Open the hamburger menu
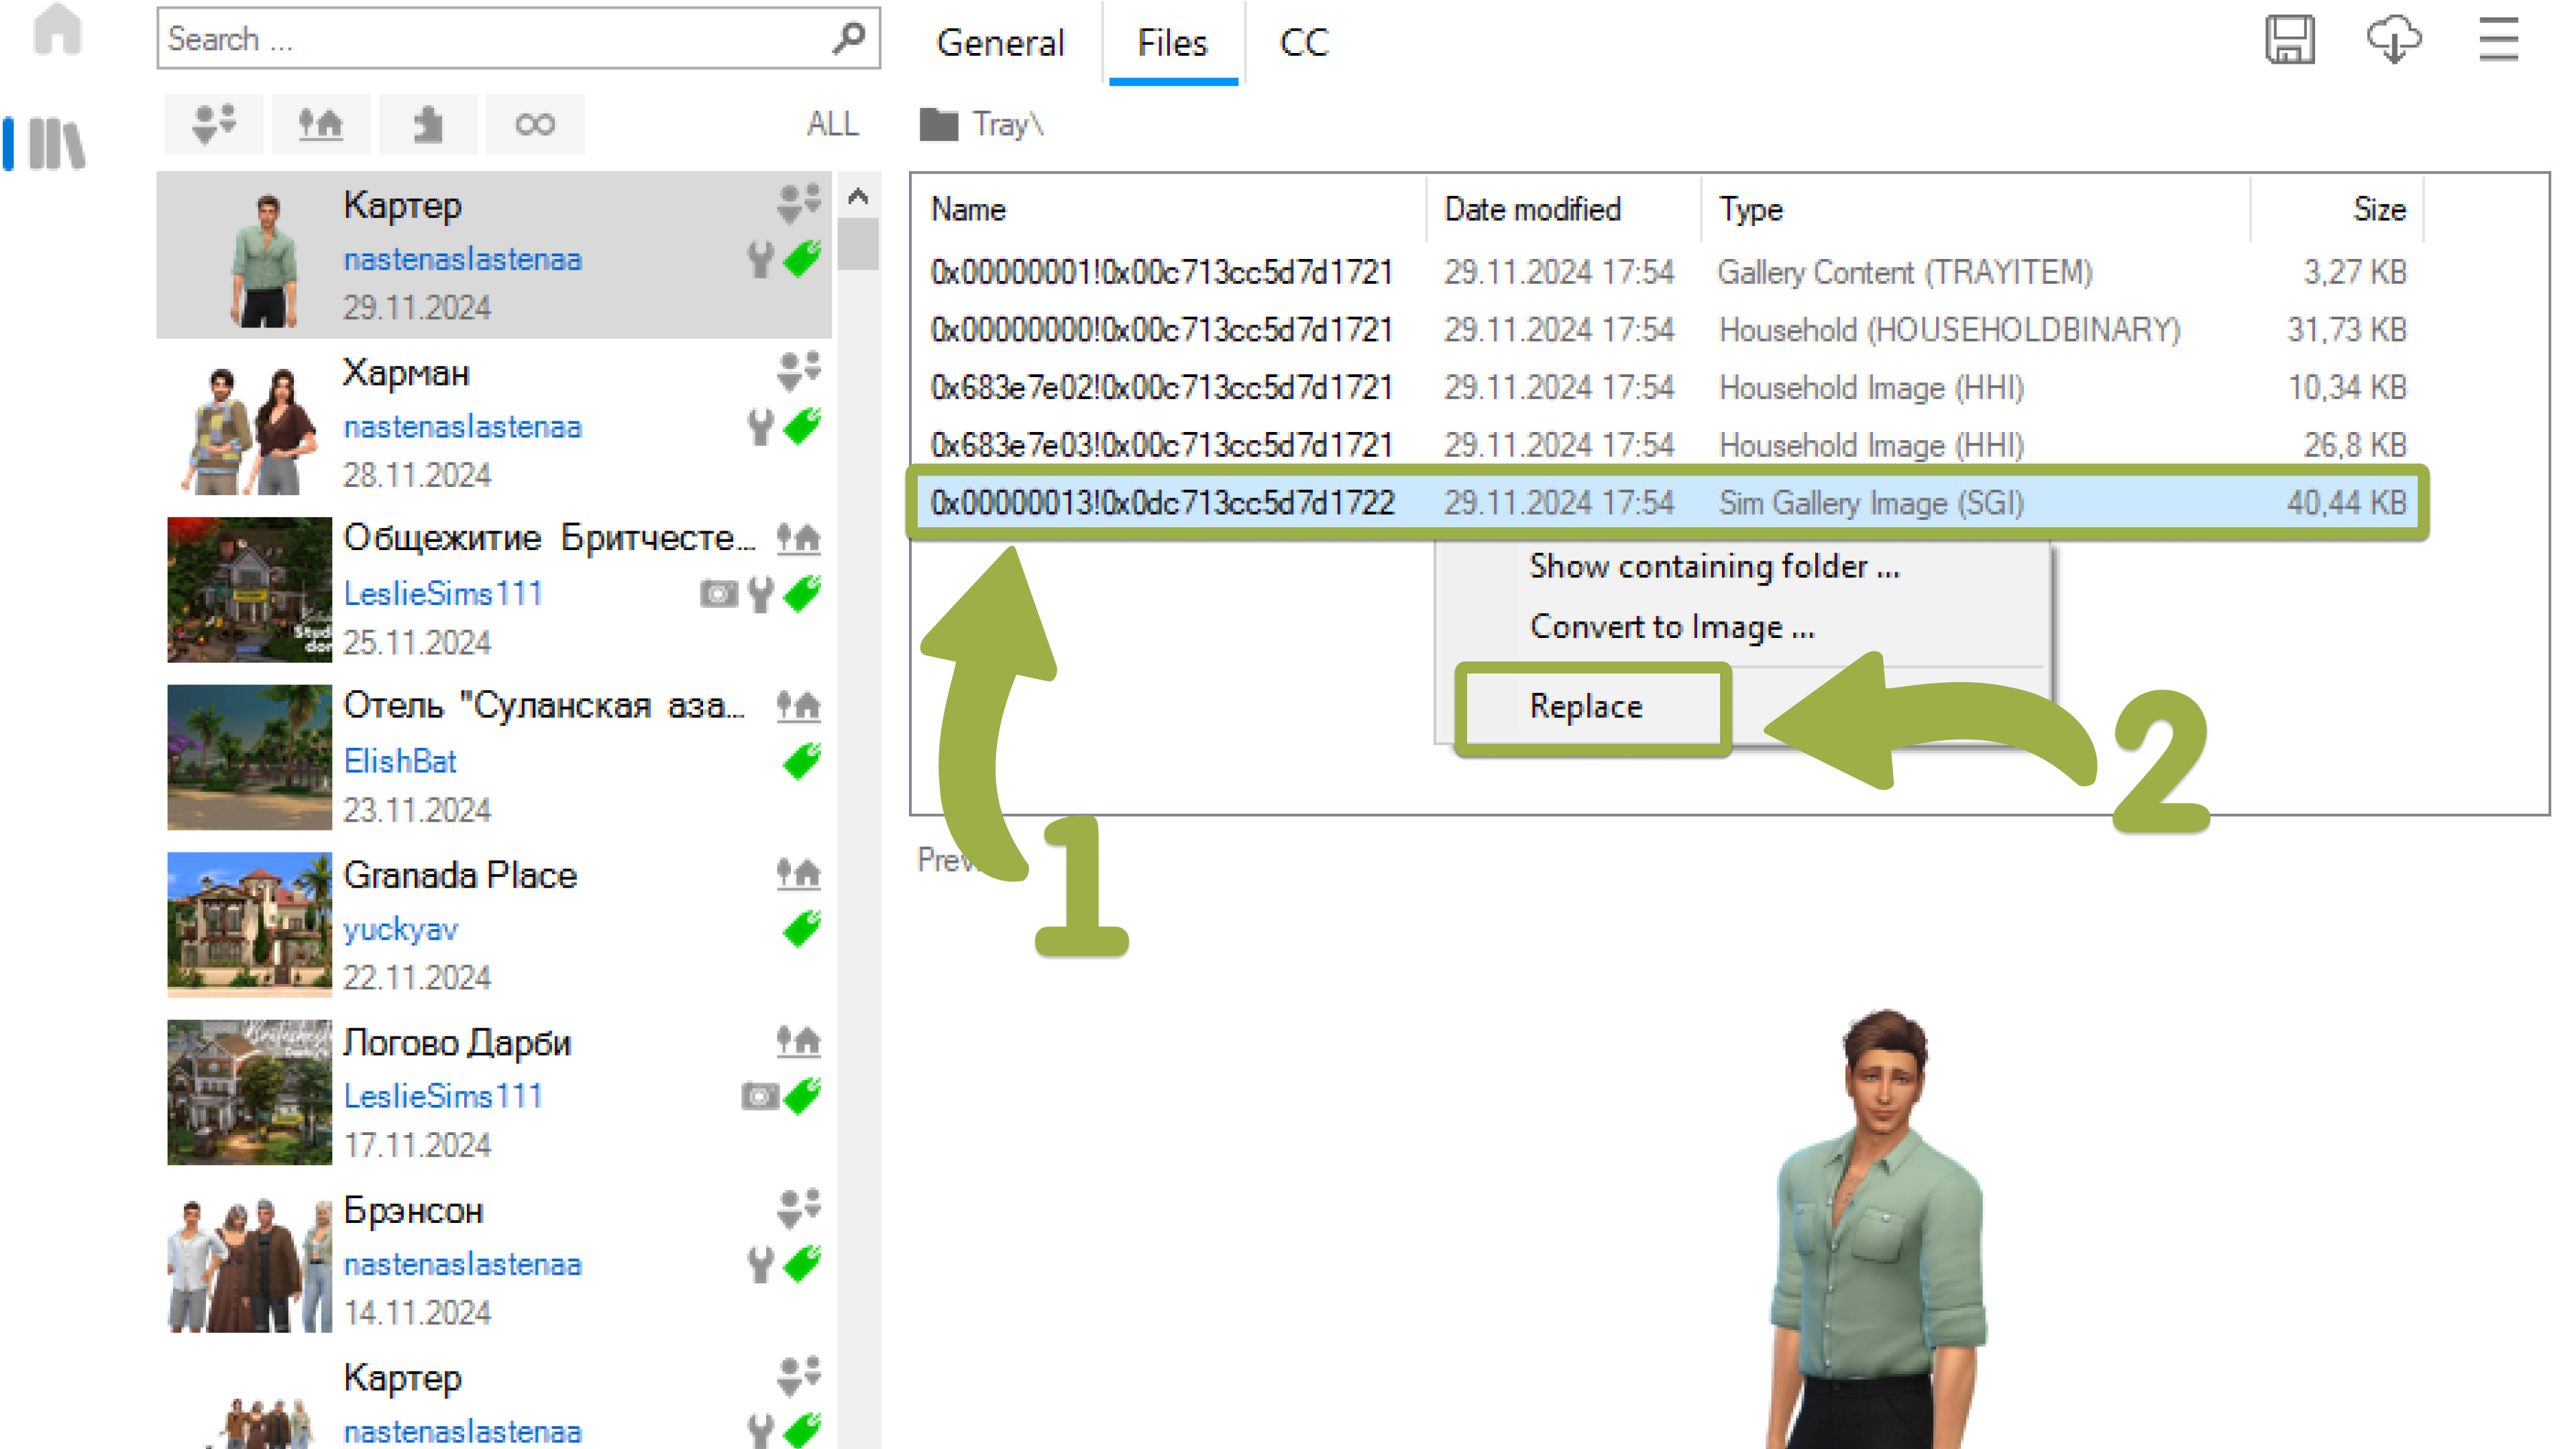 pos(2498,40)
